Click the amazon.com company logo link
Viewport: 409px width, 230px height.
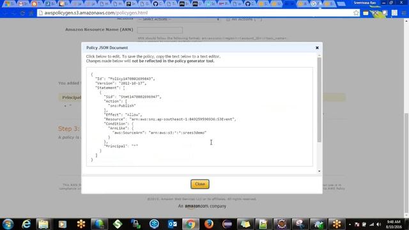tap(196, 206)
